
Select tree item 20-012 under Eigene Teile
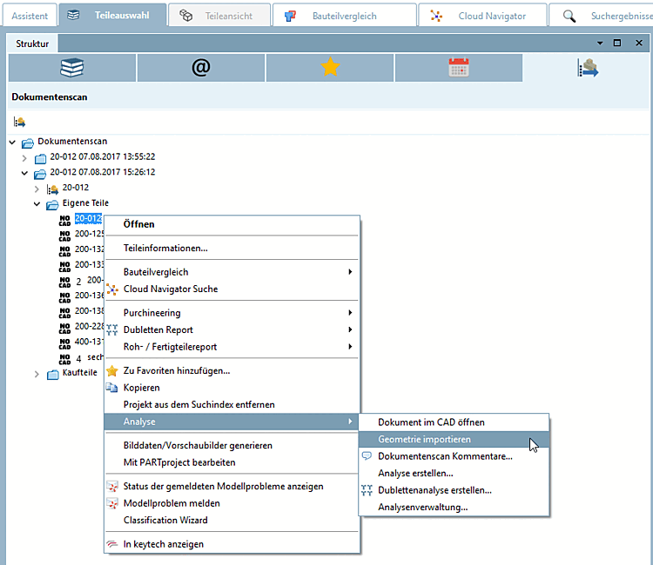(x=88, y=219)
